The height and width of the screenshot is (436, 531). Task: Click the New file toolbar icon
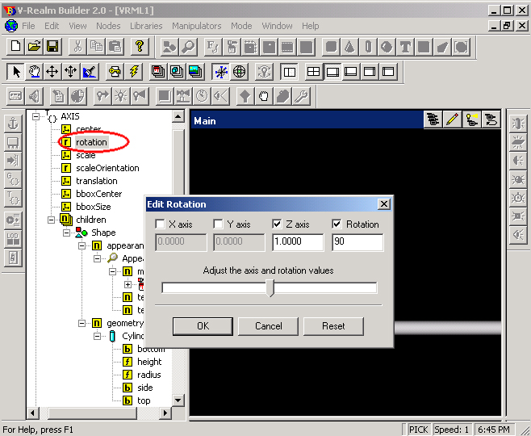pos(15,46)
